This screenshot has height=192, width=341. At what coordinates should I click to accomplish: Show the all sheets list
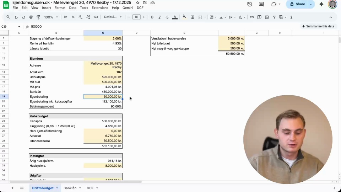coord(22,188)
